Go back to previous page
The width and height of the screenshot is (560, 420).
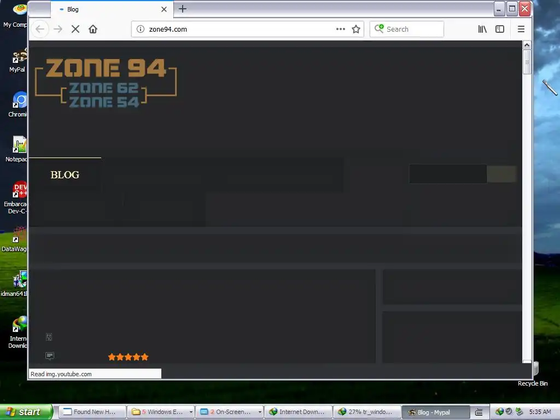[x=40, y=30]
